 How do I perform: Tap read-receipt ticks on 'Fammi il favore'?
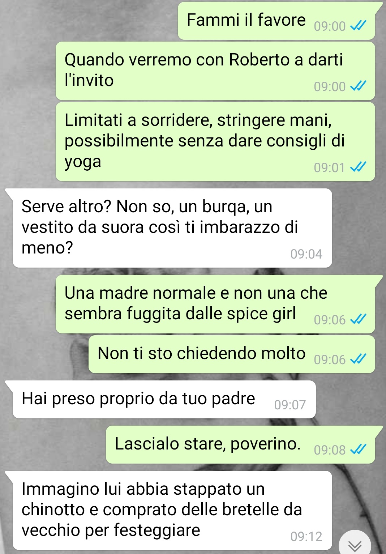point(359,25)
